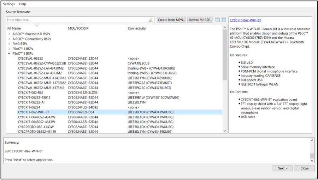Viewport: 318px width, 180px height.
Task: Expand all tree groups with plus icon
Action: pyautogui.click(x=224, y=20)
